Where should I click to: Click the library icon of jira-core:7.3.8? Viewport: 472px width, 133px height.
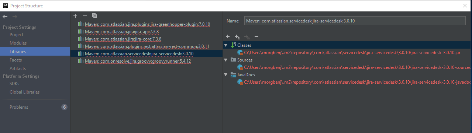pyautogui.click(x=80, y=39)
